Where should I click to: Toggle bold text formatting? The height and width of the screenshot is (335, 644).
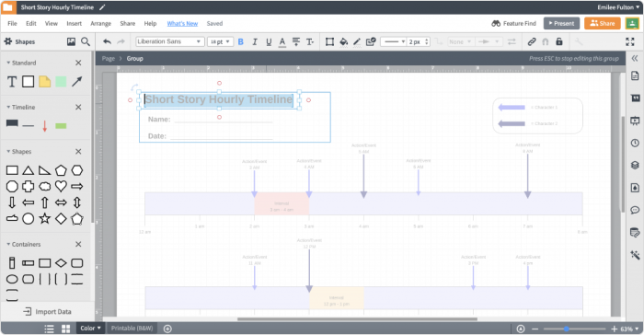[241, 41]
